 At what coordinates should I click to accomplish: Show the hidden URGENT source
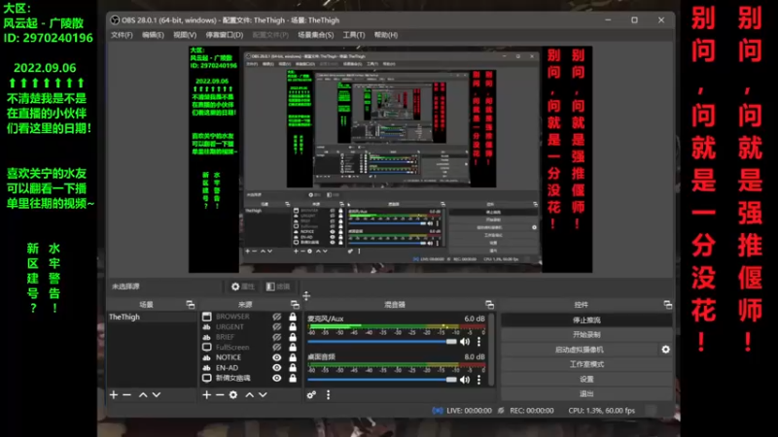[x=277, y=327]
